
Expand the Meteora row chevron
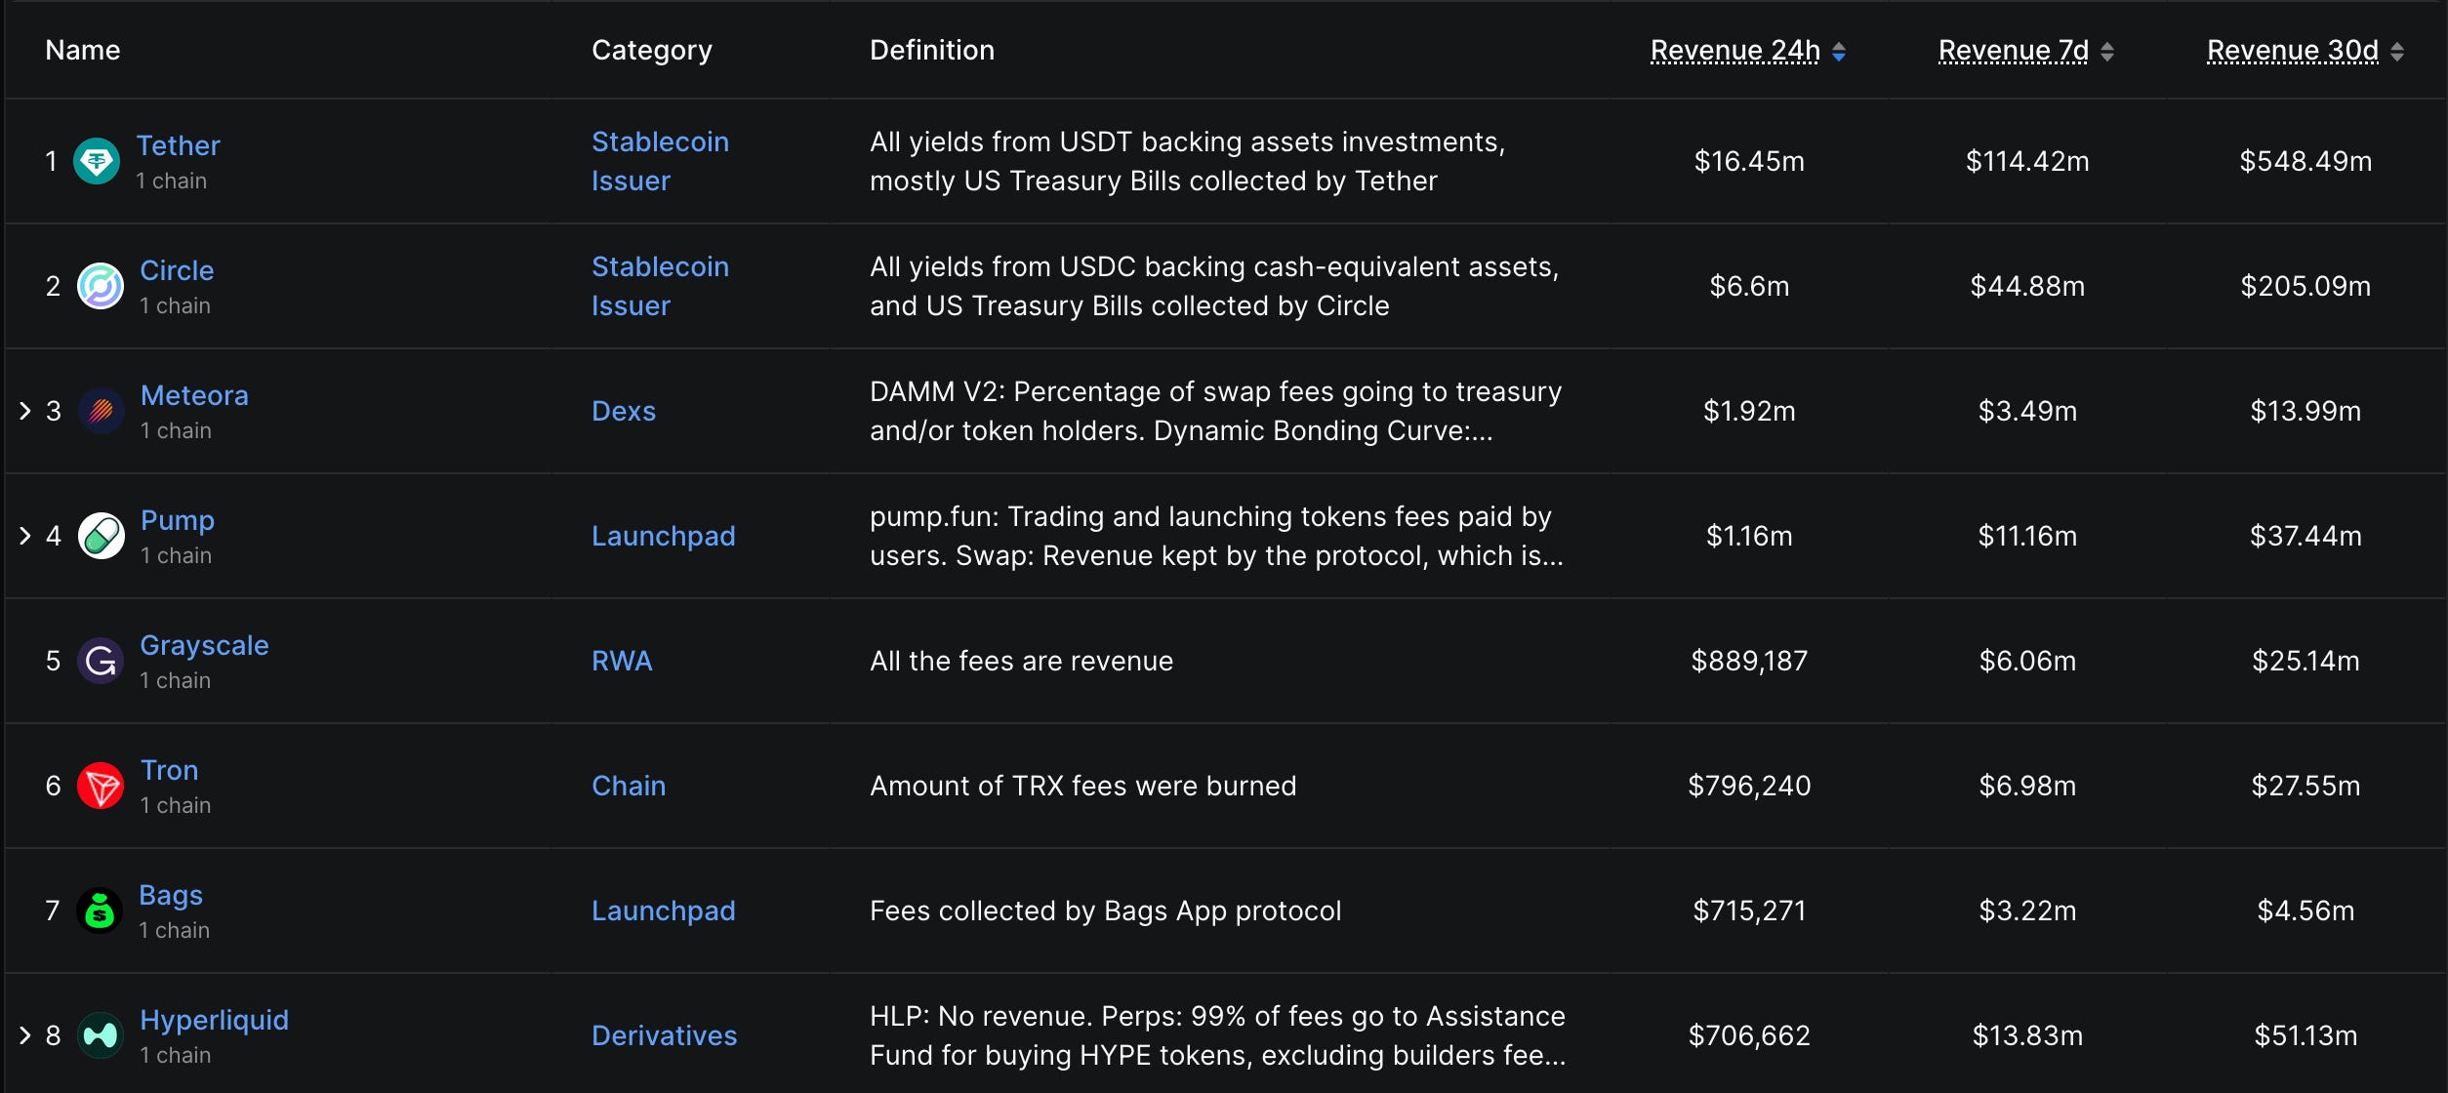[25, 411]
